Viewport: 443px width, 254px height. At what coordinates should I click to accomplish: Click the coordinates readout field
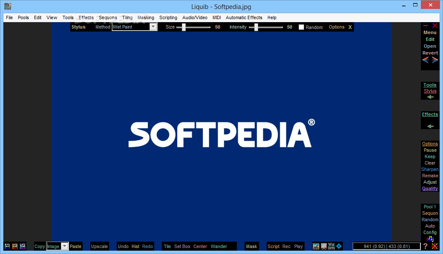tap(386, 246)
